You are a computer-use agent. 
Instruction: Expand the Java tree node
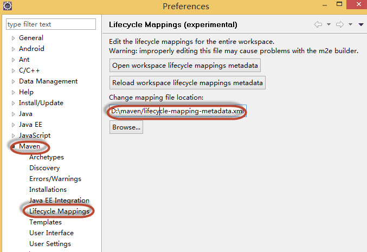pos(13,114)
